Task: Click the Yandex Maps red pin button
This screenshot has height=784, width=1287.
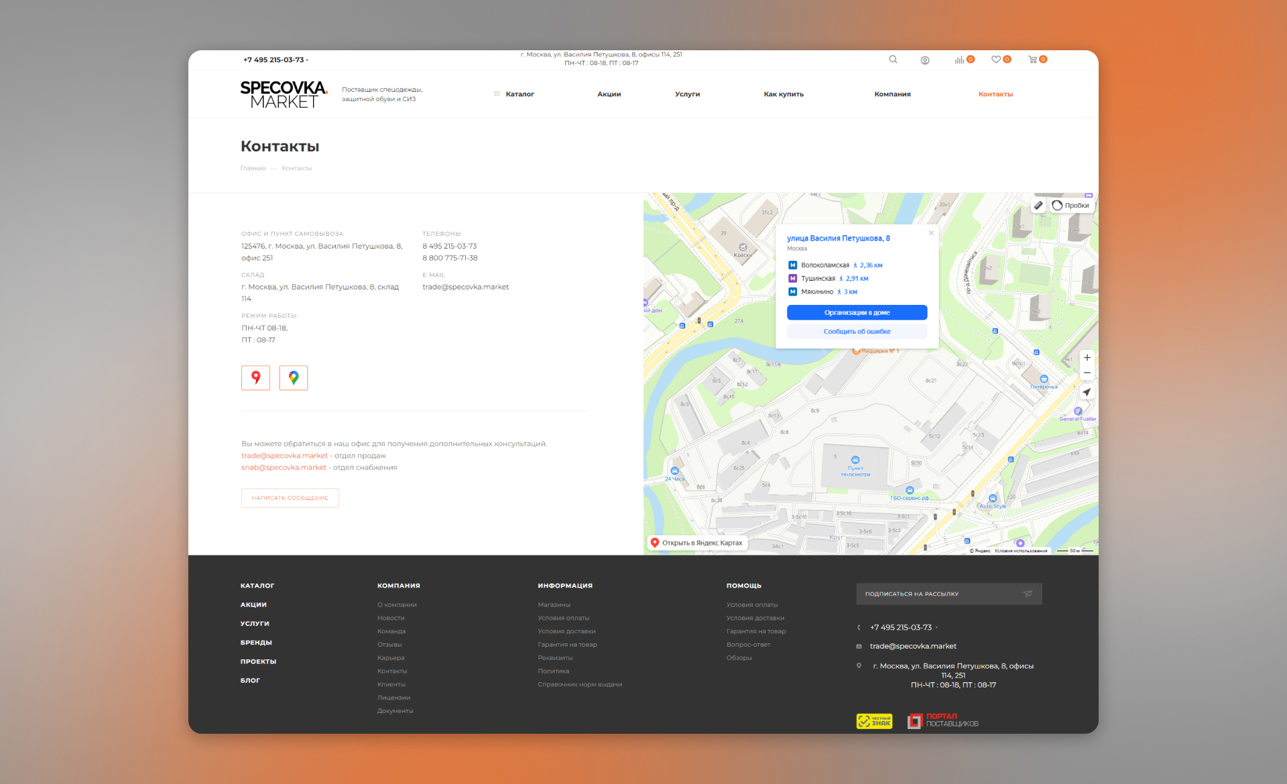Action: tap(255, 378)
